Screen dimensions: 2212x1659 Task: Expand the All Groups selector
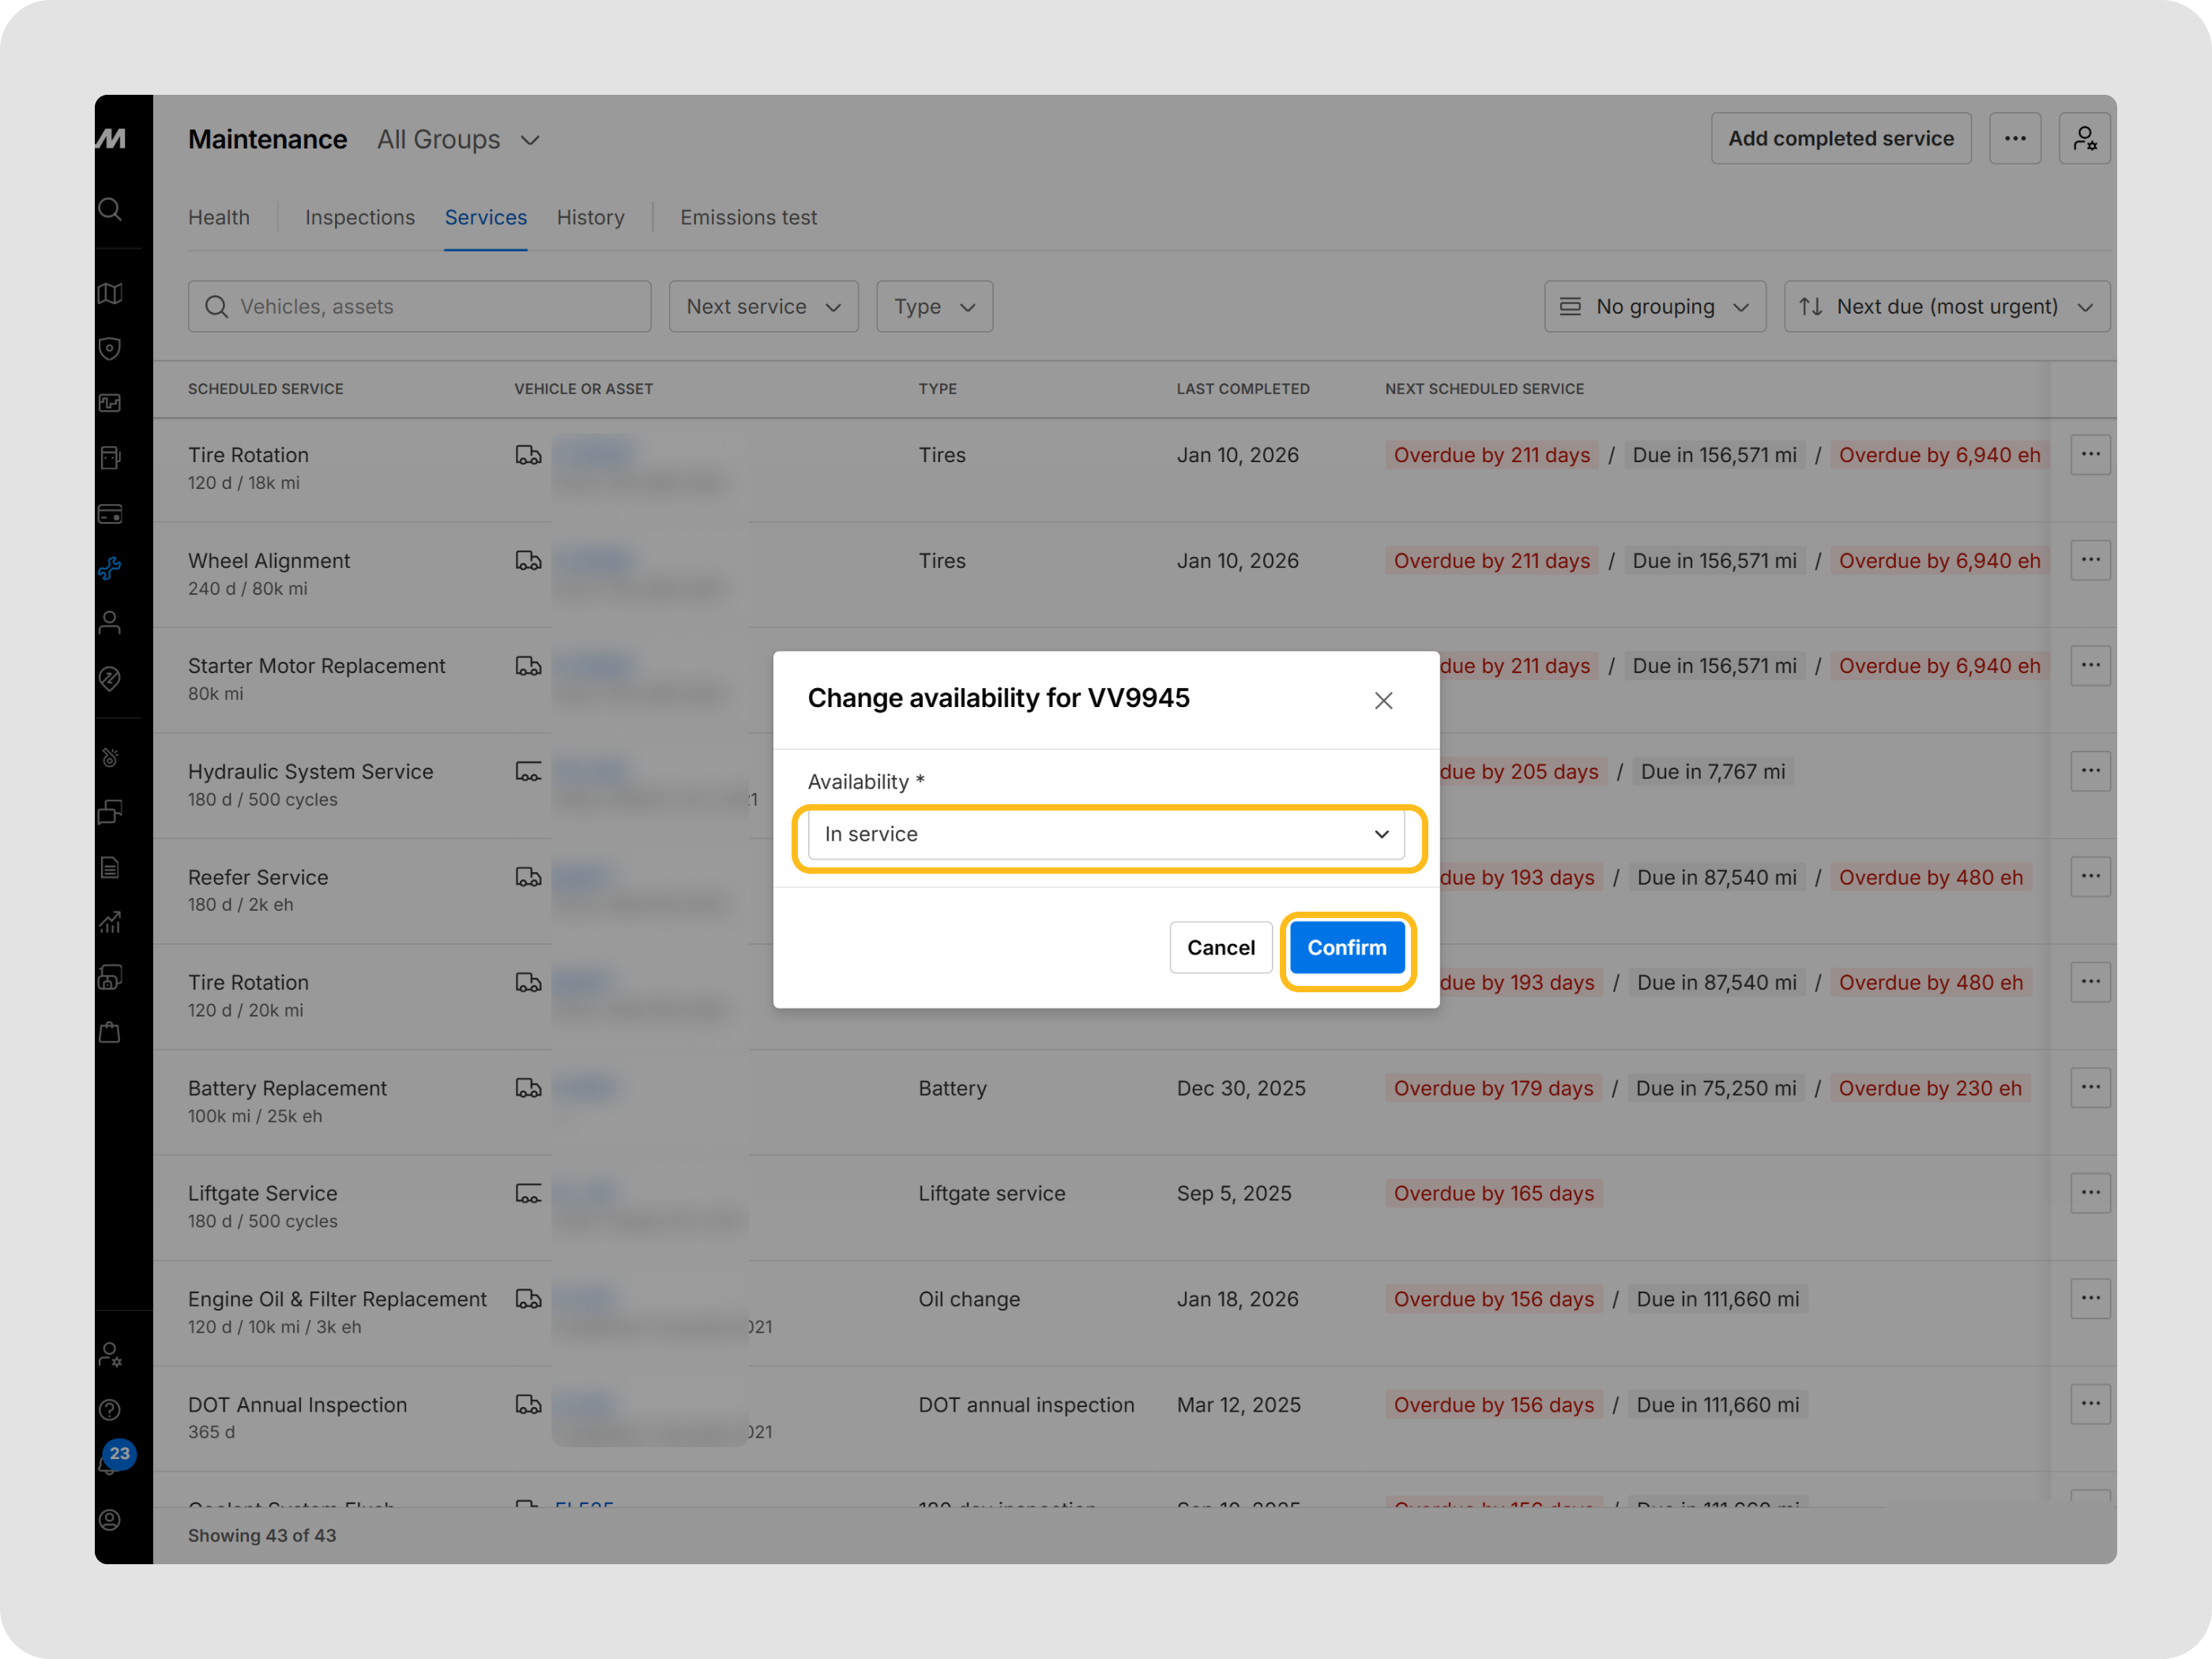pos(459,139)
